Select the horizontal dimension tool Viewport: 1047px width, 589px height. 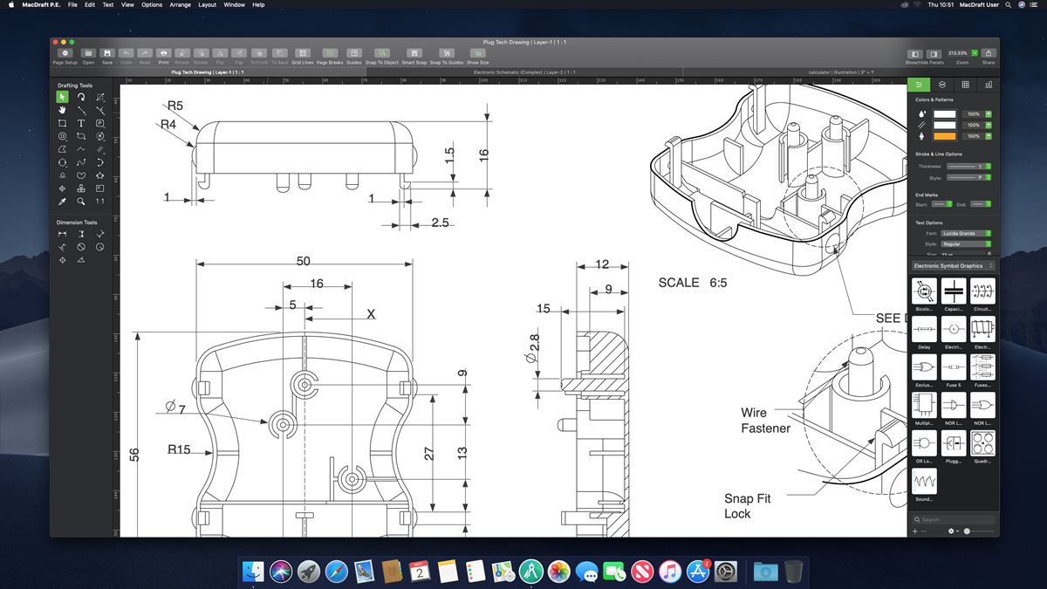[x=62, y=234]
